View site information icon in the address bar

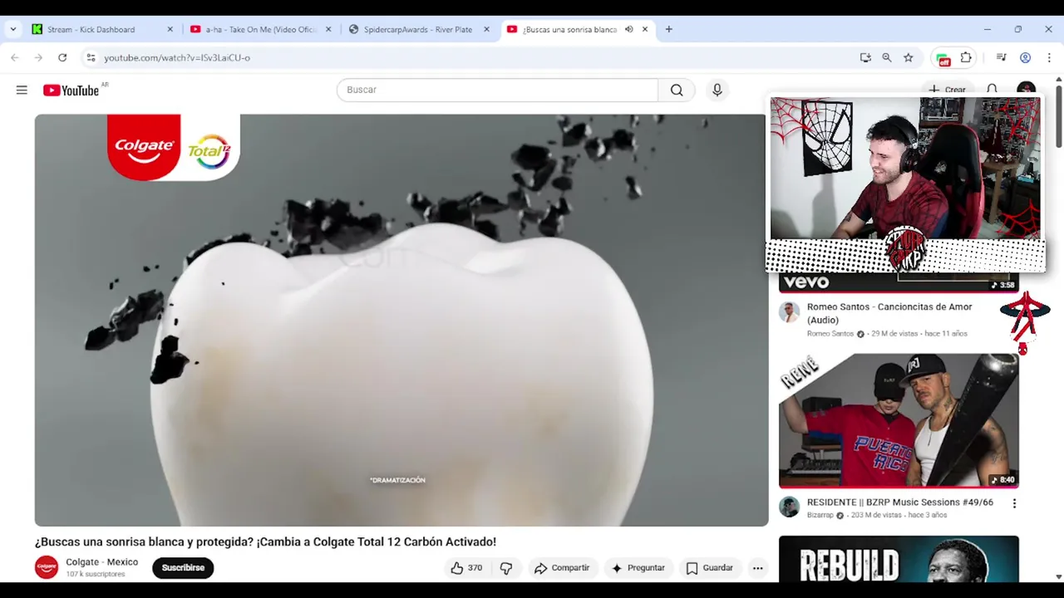point(91,57)
